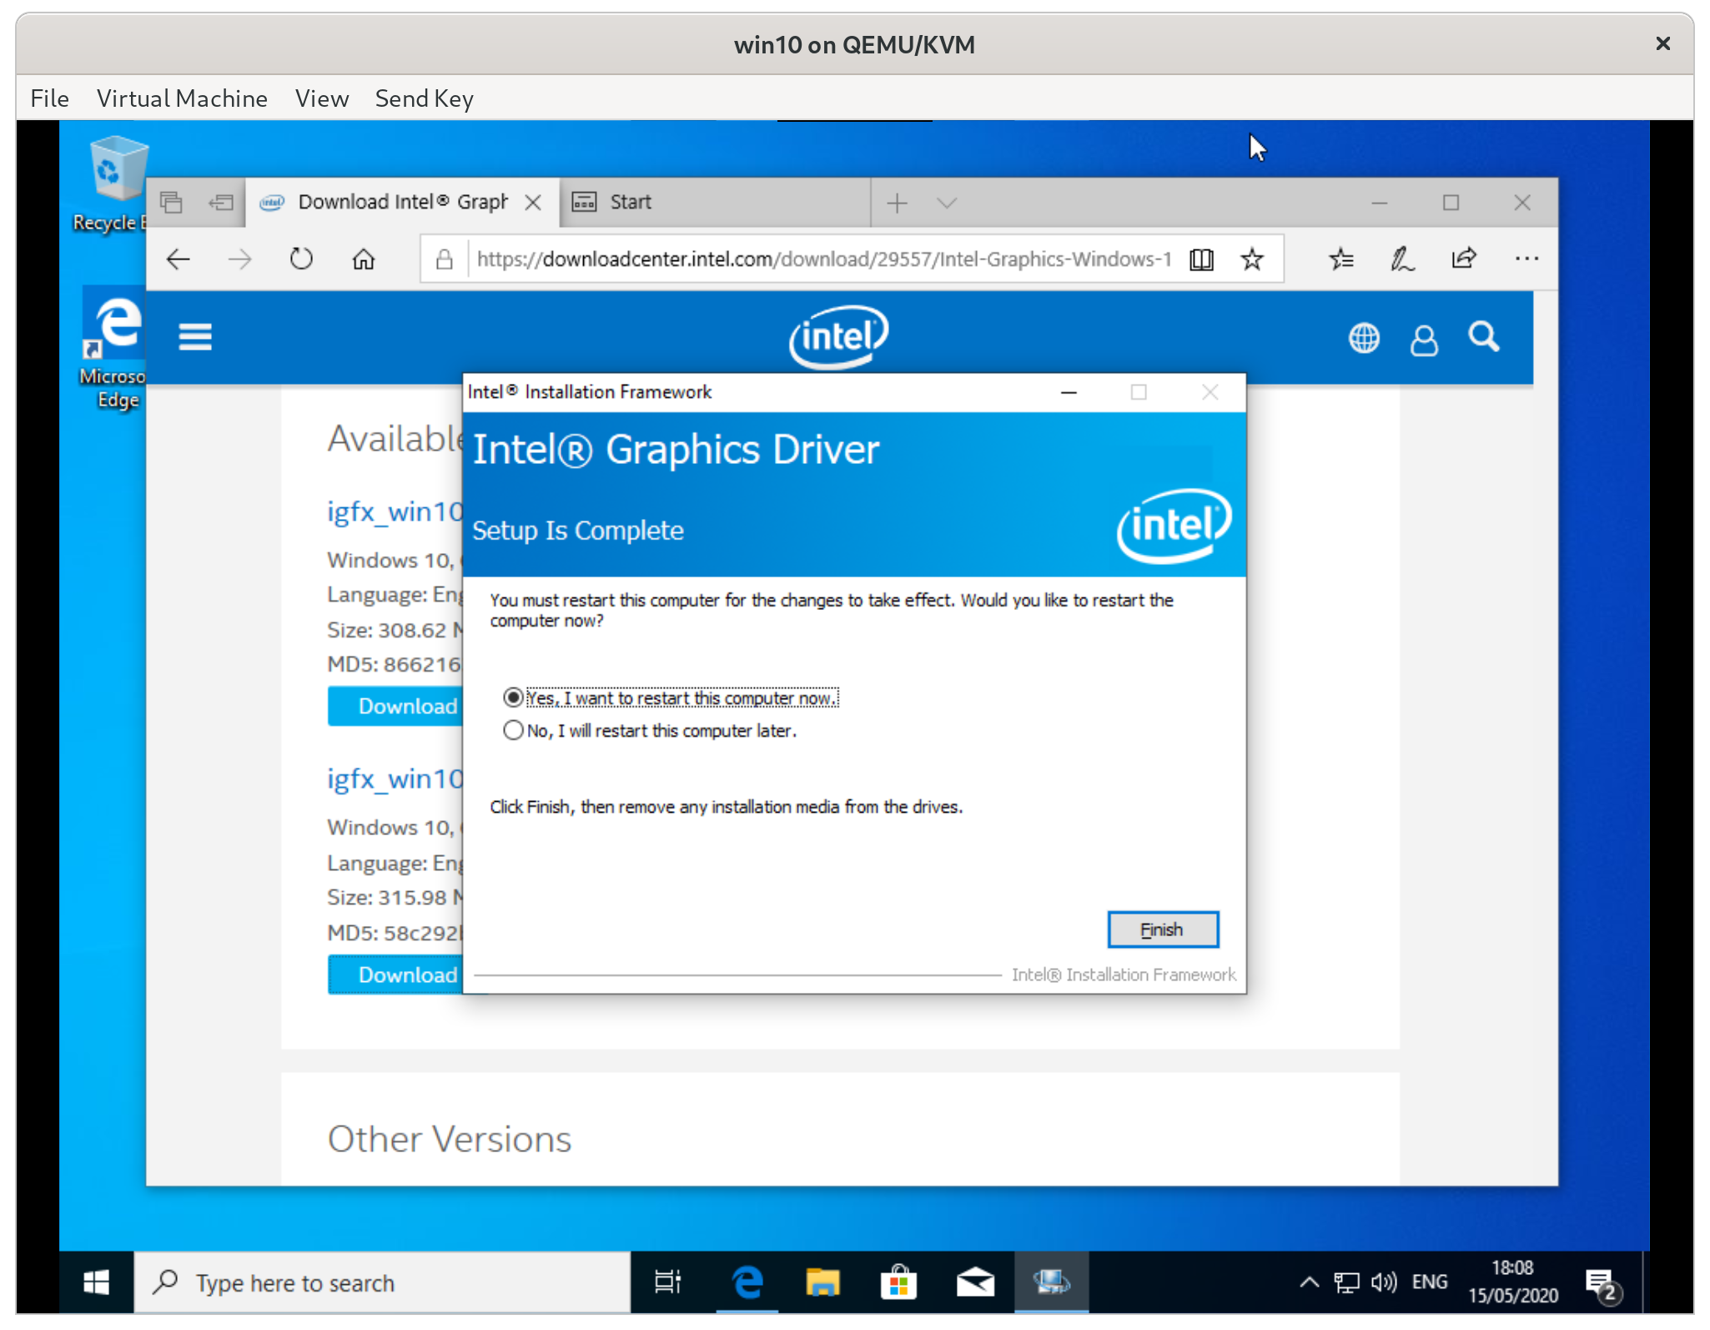Click the 'Setup Is Complete' text

(577, 531)
